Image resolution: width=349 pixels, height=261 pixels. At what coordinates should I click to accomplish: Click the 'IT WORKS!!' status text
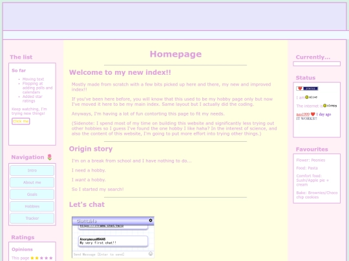pos(307,119)
